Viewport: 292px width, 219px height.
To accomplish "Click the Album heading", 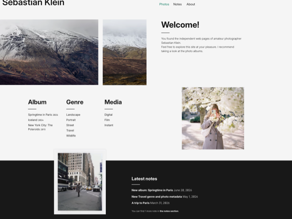I will pyautogui.click(x=37, y=102).
